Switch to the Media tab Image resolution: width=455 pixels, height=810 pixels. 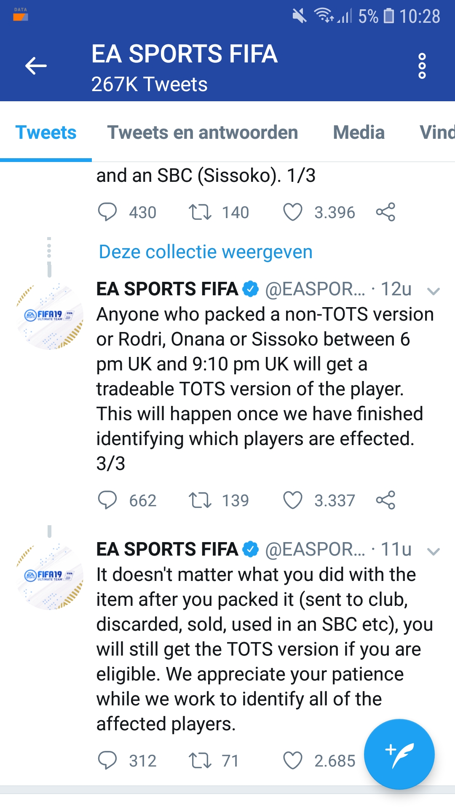click(359, 132)
